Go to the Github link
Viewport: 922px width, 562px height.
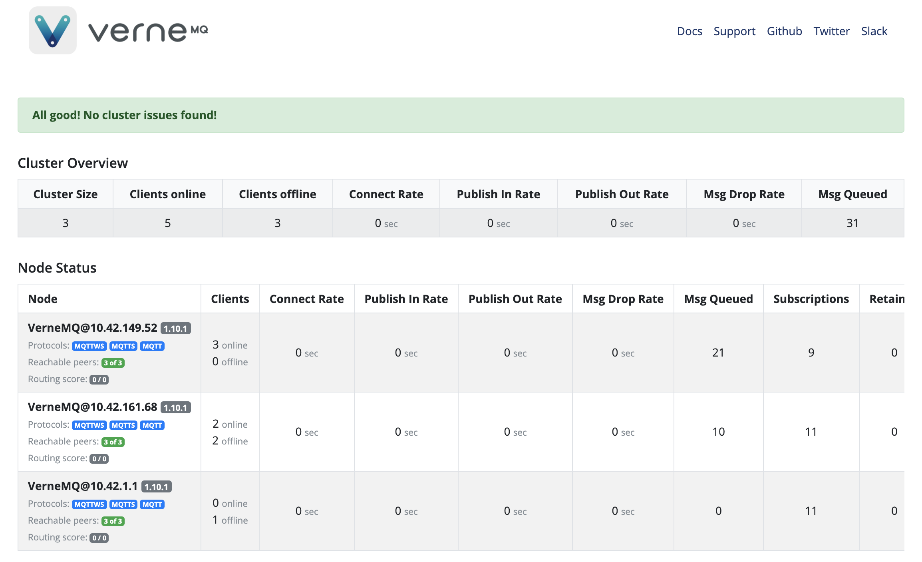pos(784,31)
